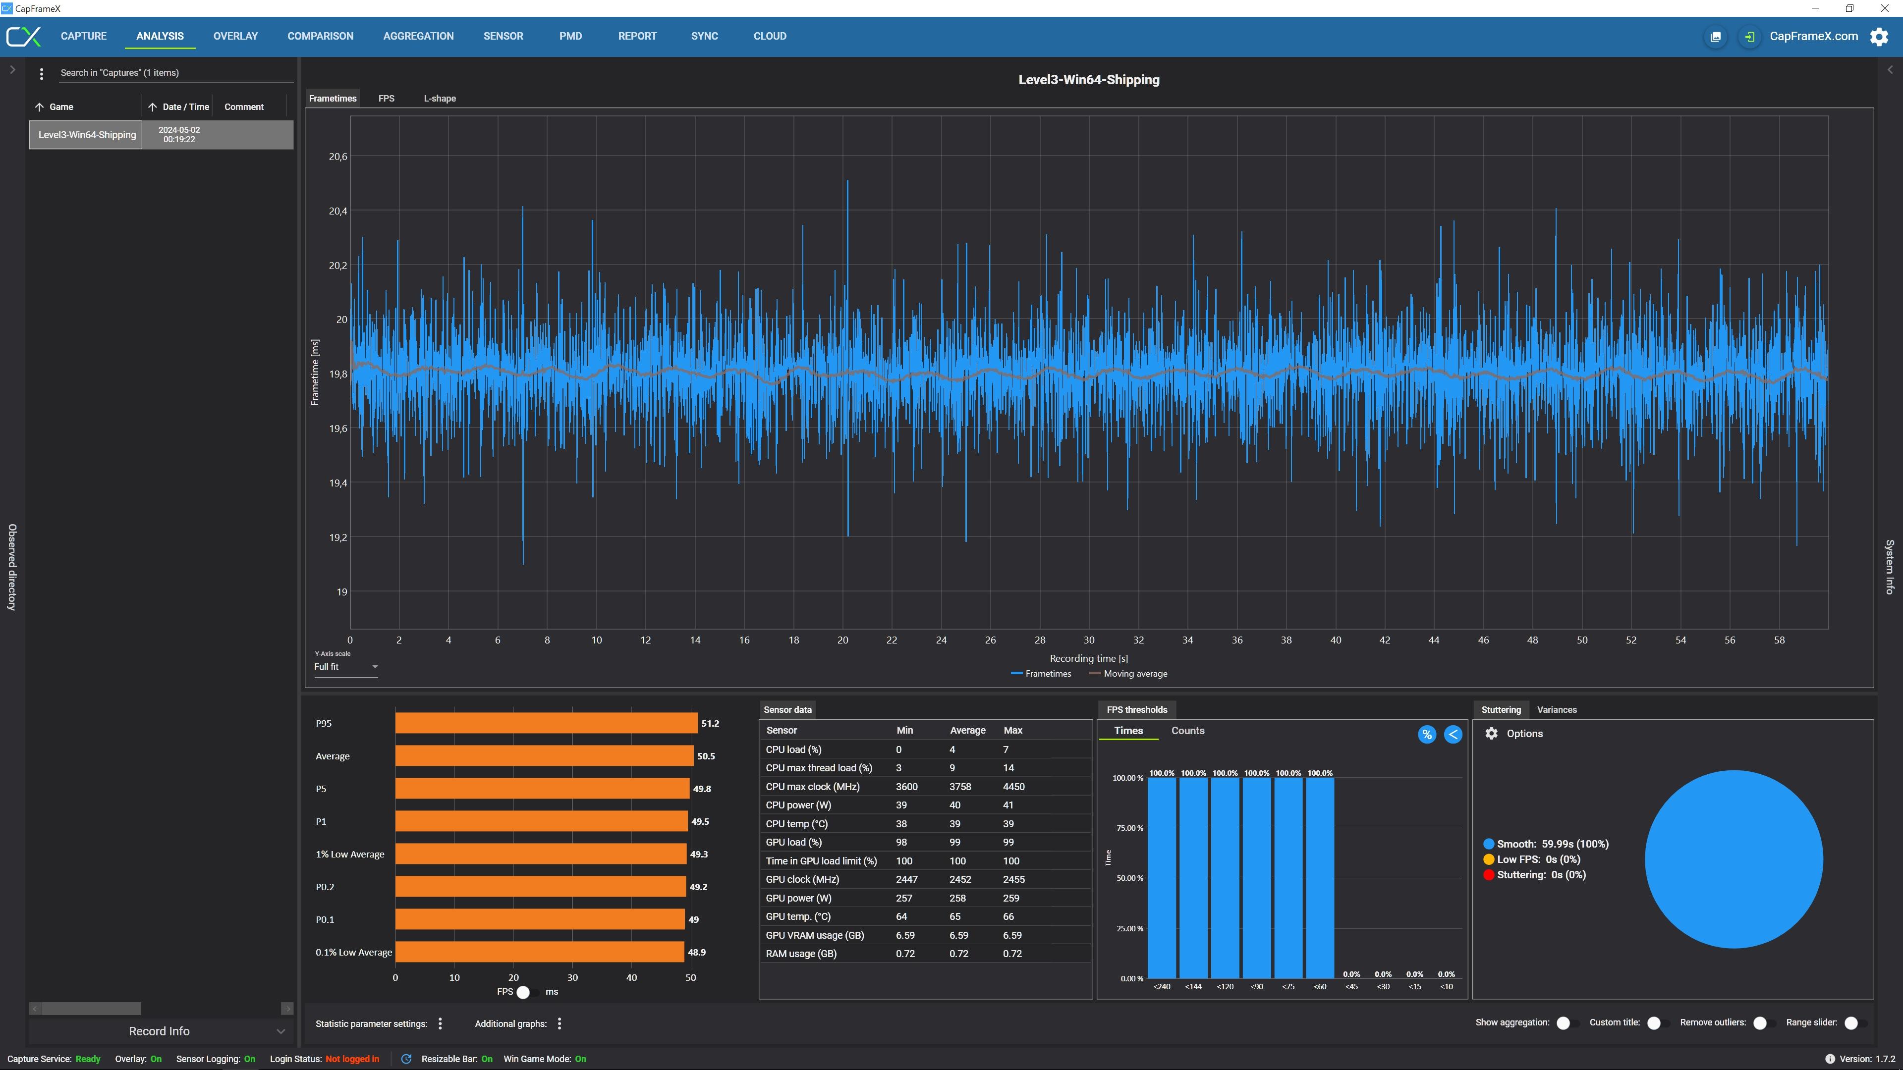Click the CapFrameX logo icon
Viewport: 1903px width, 1070px height.
24,36
